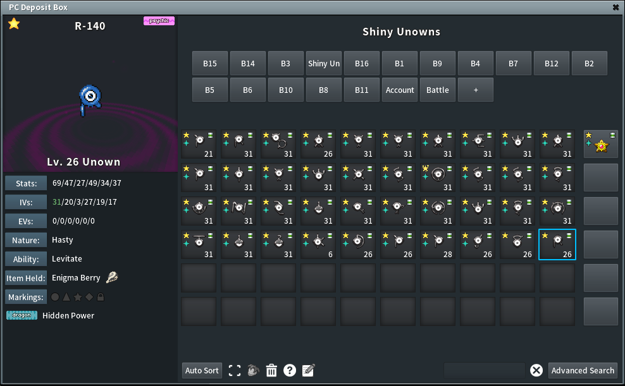
Task: Click the Auto Sort button
Action: click(x=202, y=370)
